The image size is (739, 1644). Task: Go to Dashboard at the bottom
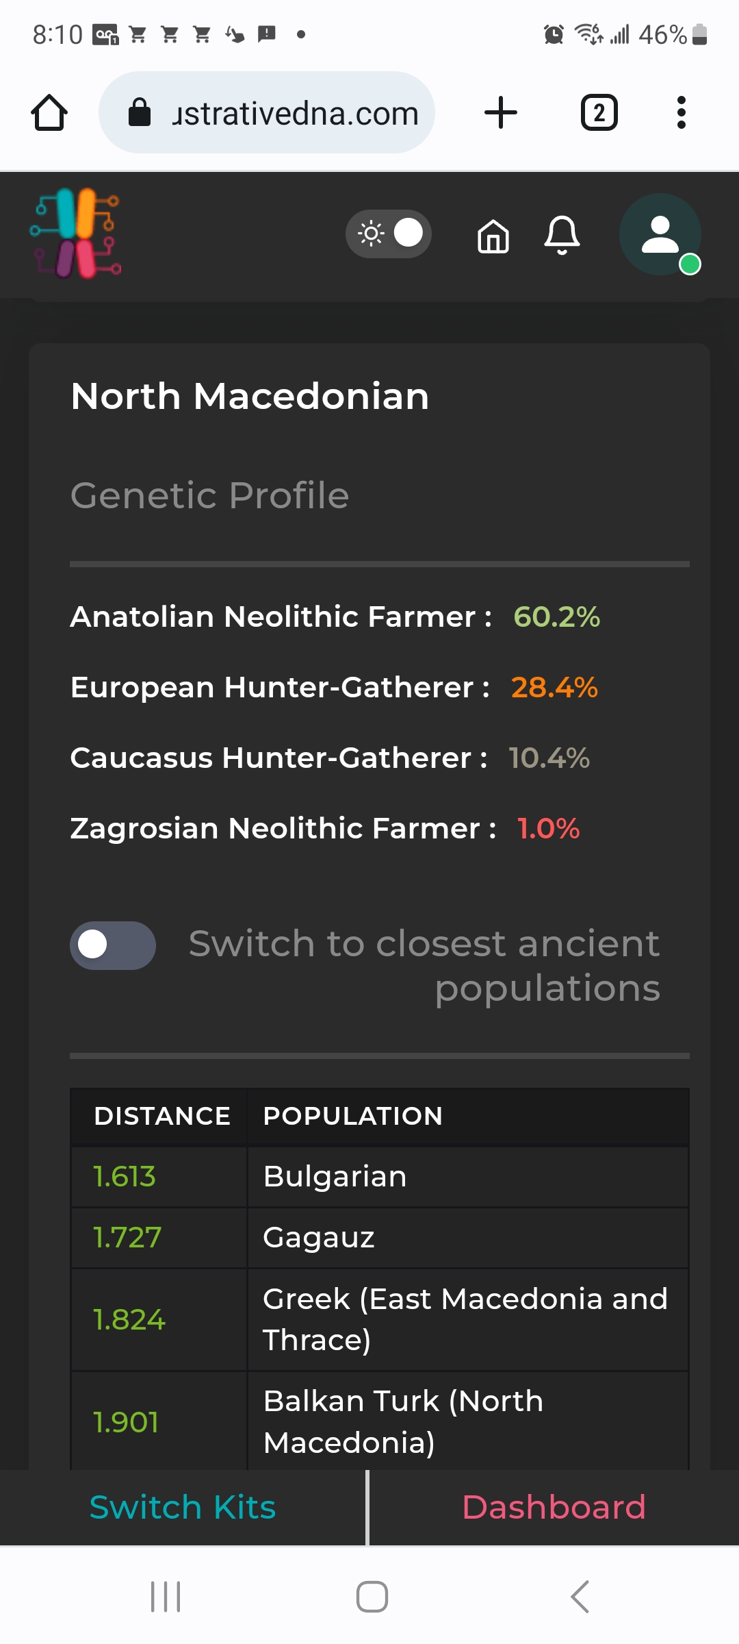(x=554, y=1507)
